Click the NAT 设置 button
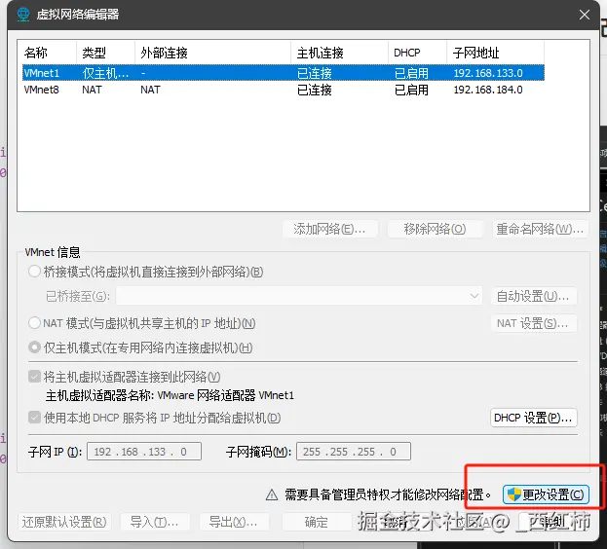 (x=534, y=323)
